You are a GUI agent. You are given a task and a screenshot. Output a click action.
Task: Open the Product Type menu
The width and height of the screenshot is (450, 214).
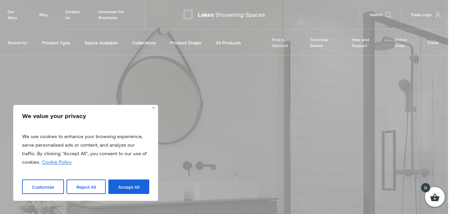(x=56, y=43)
